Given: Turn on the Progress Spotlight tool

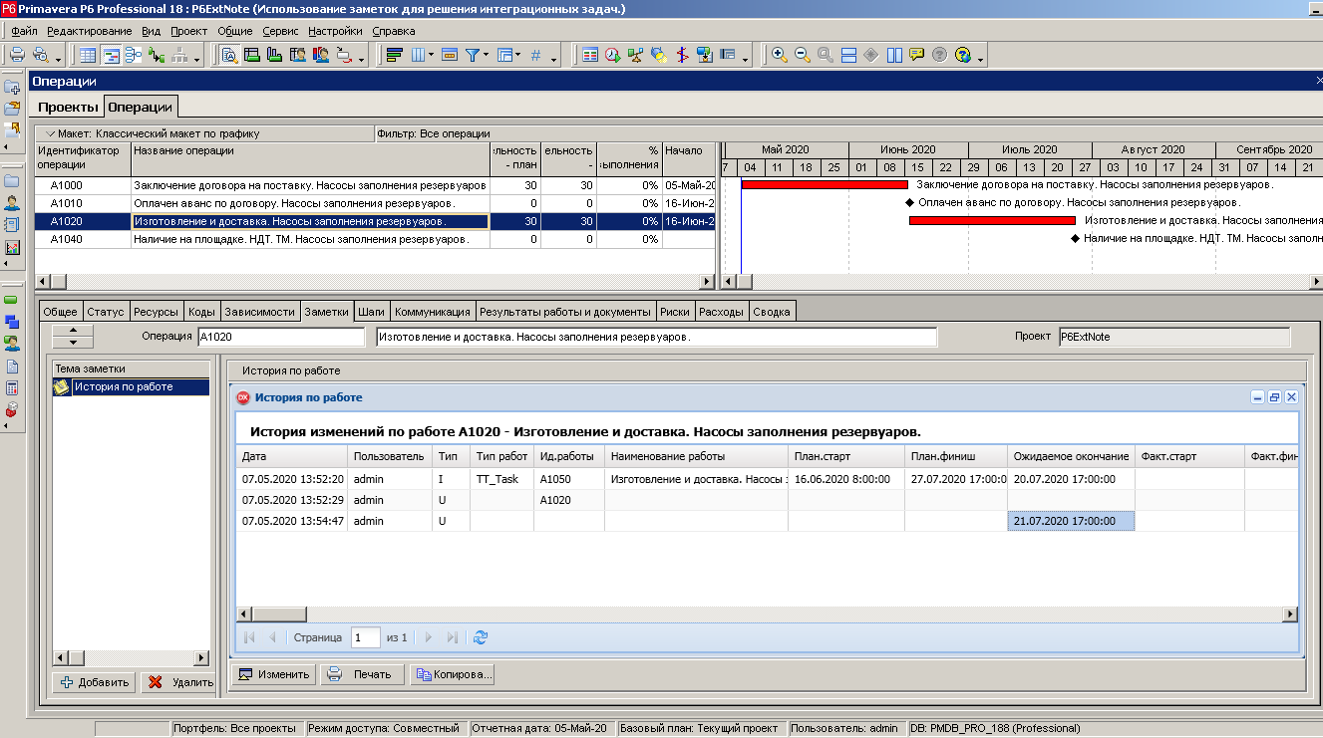Looking at the screenshot, I should tap(659, 55).
